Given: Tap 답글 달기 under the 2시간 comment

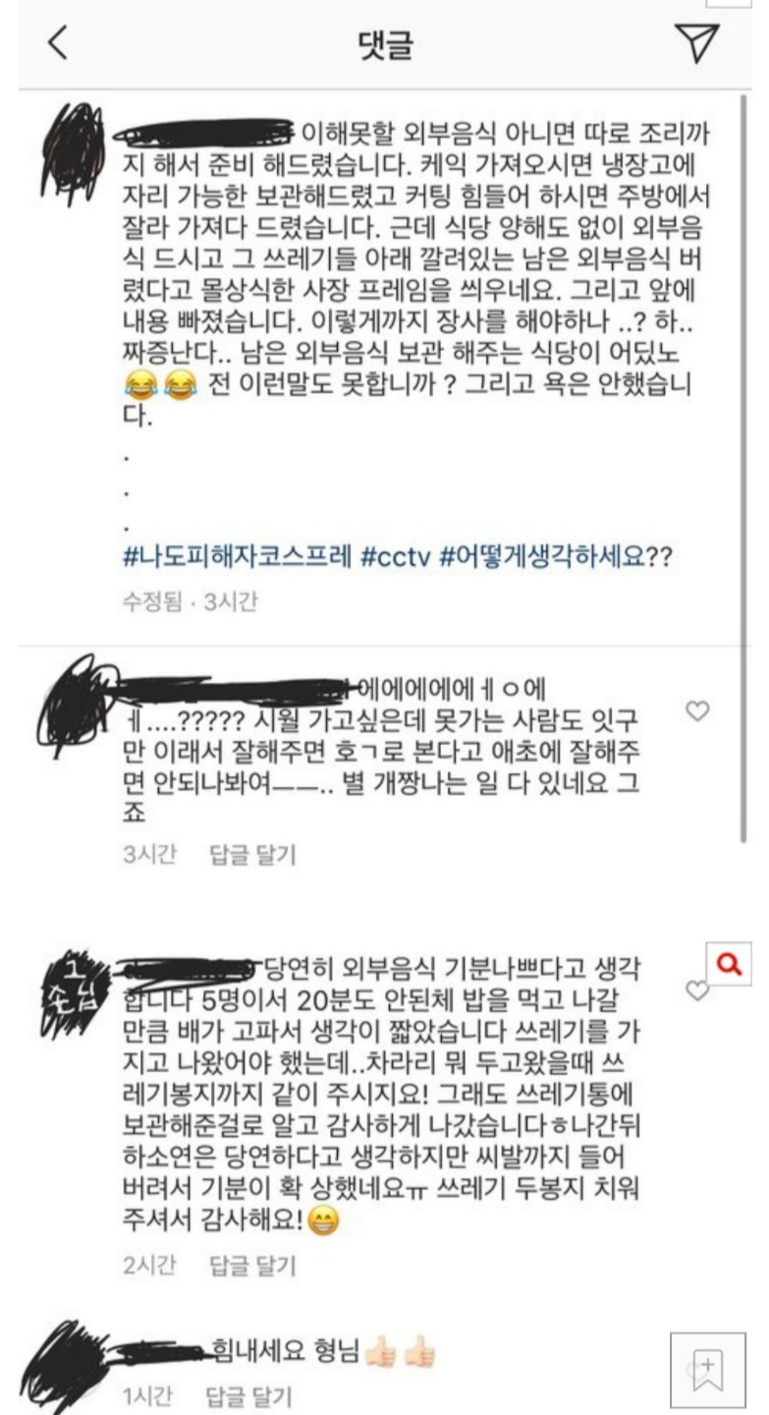Looking at the screenshot, I should click(x=252, y=1265).
